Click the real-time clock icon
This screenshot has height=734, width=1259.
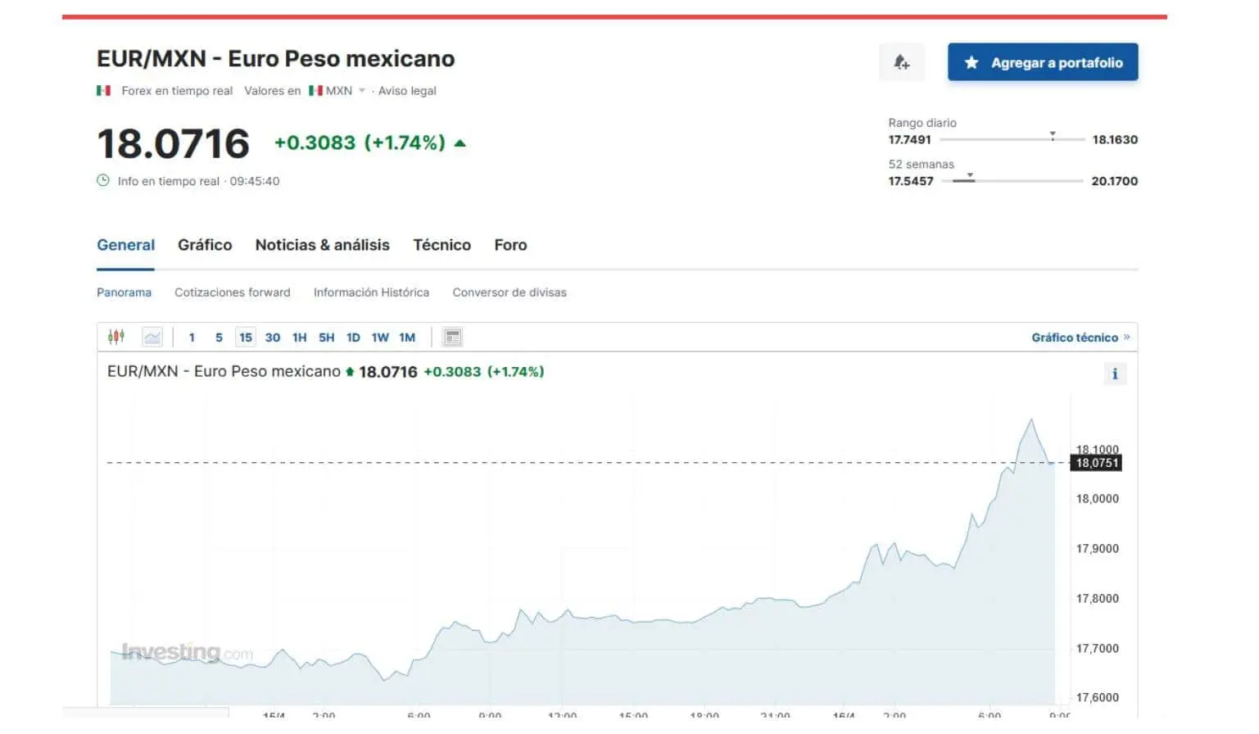point(103,181)
